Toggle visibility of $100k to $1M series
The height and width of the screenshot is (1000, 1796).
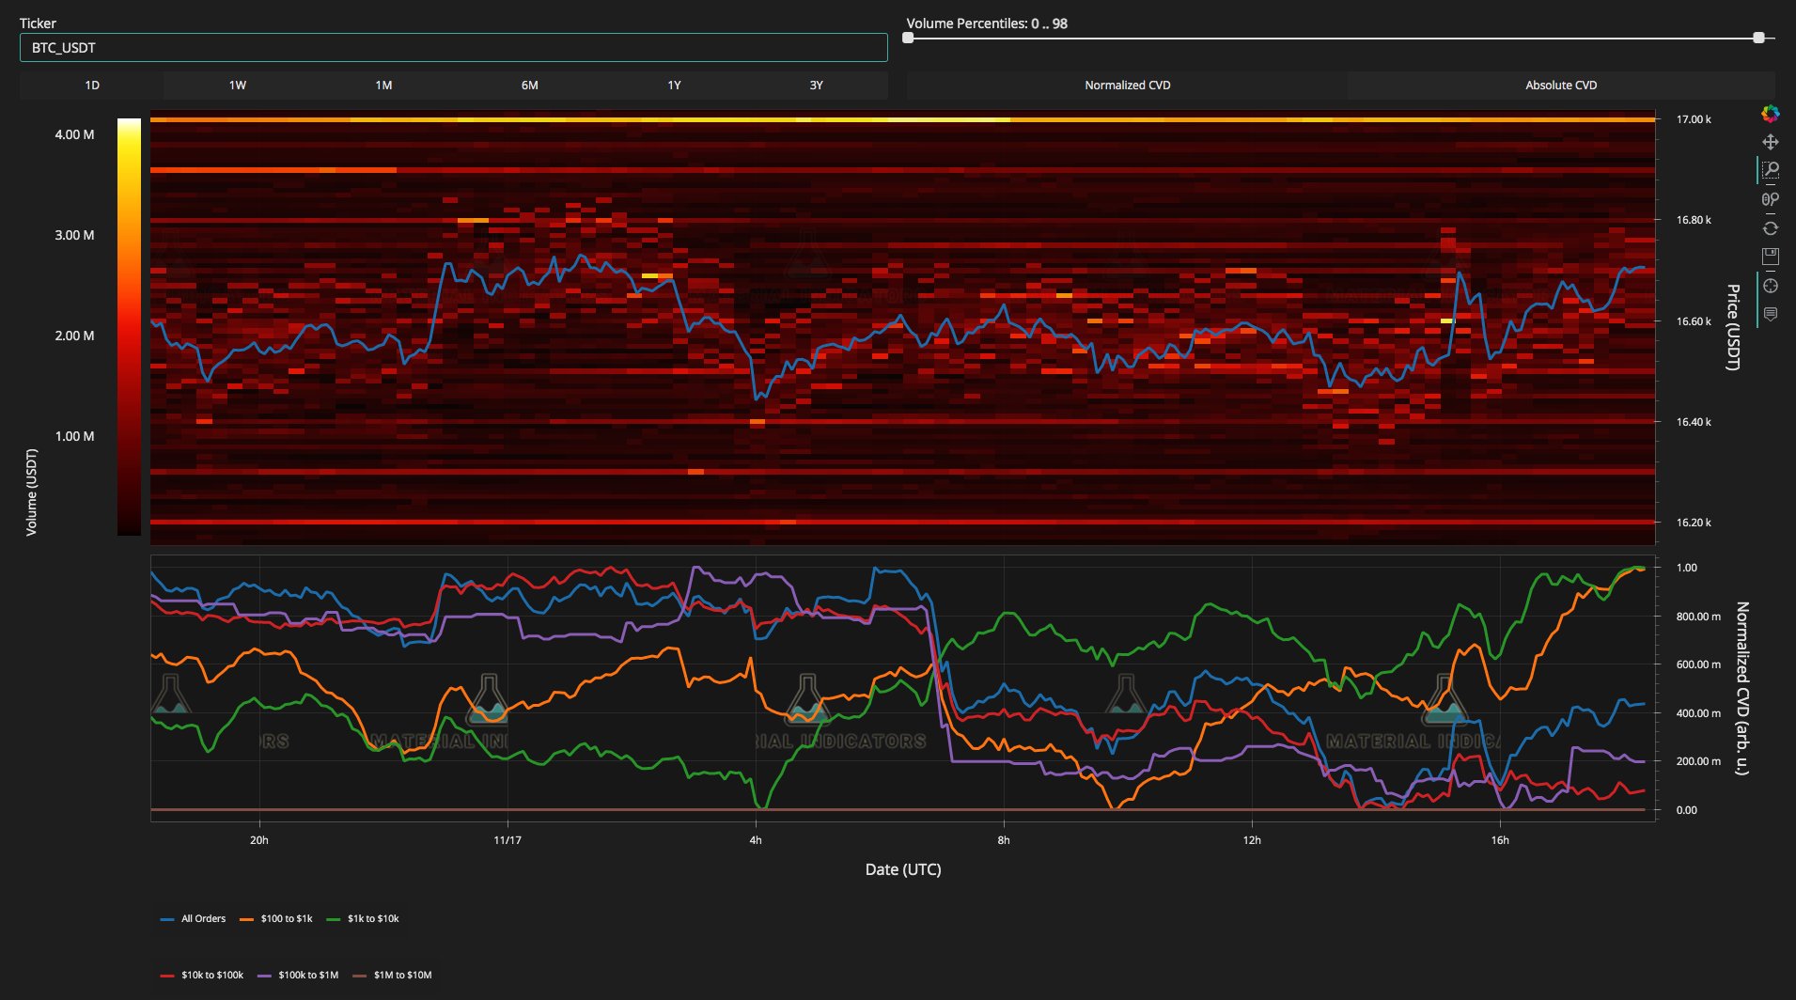[309, 975]
